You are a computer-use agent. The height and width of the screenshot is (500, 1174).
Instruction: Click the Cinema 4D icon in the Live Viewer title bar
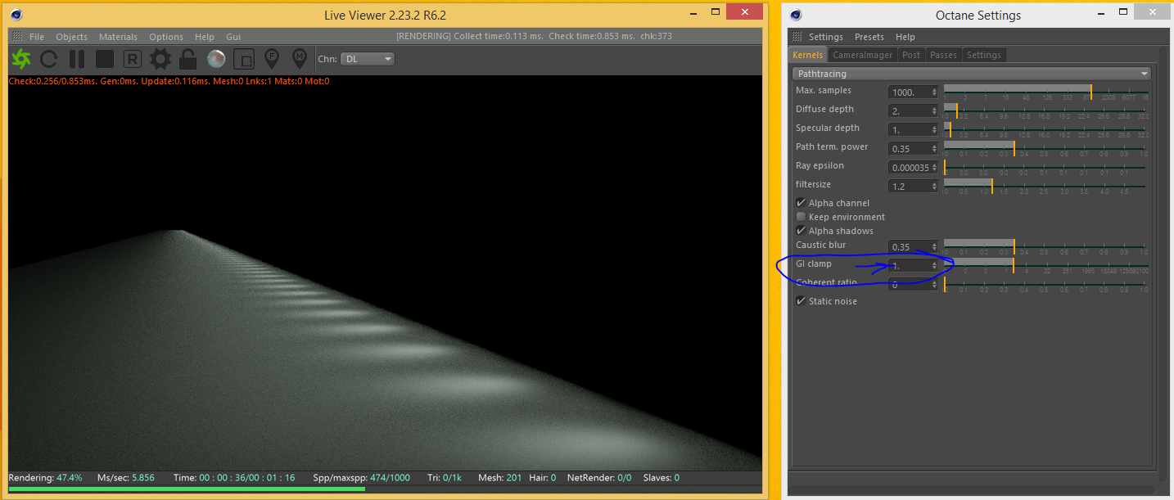point(17,15)
